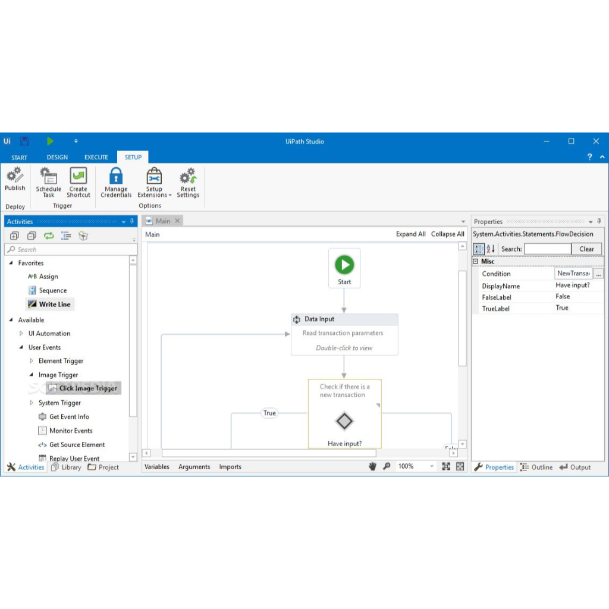The width and height of the screenshot is (609, 609).
Task: Switch to the EXECUTE ribbon tab
Action: 96,157
